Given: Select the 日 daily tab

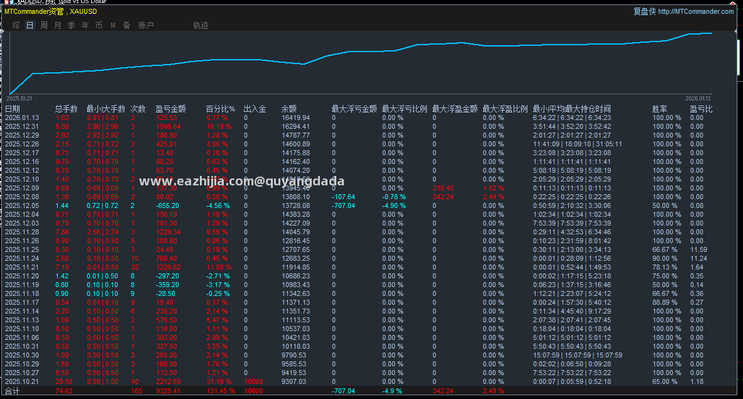Looking at the screenshot, I should pos(30,26).
